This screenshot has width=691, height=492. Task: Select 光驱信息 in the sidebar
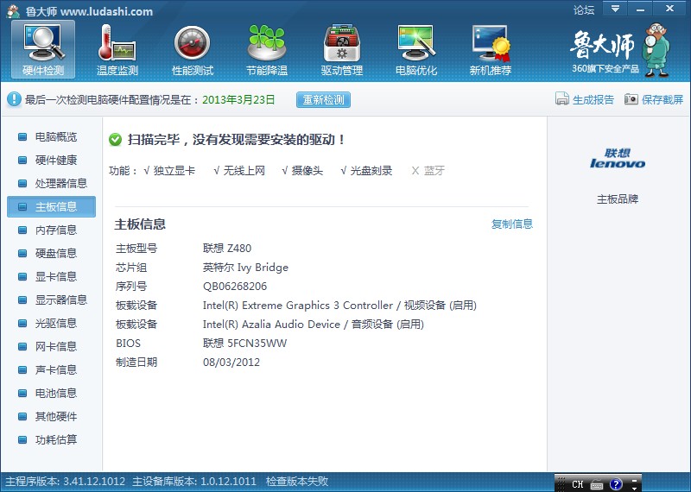[51, 324]
